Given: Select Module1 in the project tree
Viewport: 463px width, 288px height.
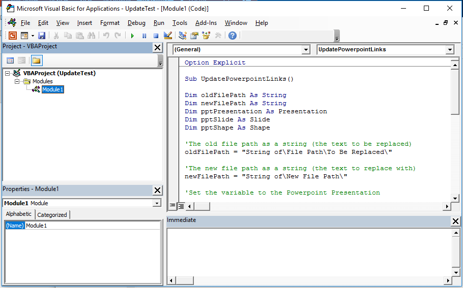Looking at the screenshot, I should [52, 89].
